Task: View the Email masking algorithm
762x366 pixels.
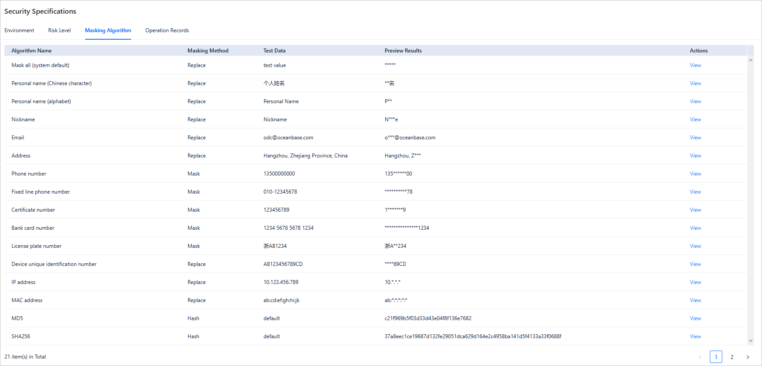Action: click(695, 138)
